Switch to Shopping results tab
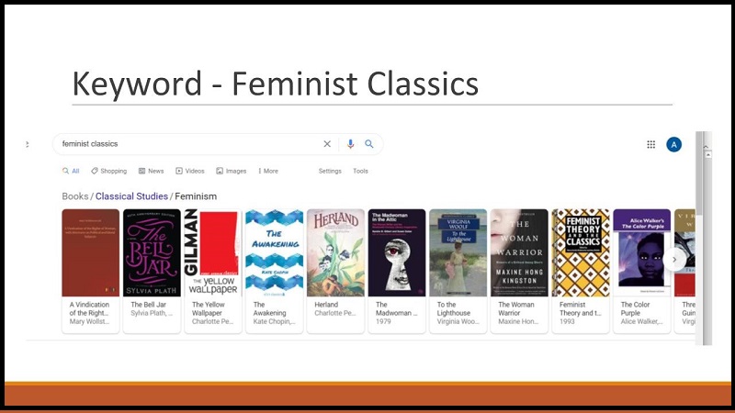 click(108, 171)
